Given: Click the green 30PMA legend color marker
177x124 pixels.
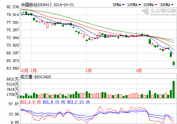Looking at the screenshot, I should 172,5.
